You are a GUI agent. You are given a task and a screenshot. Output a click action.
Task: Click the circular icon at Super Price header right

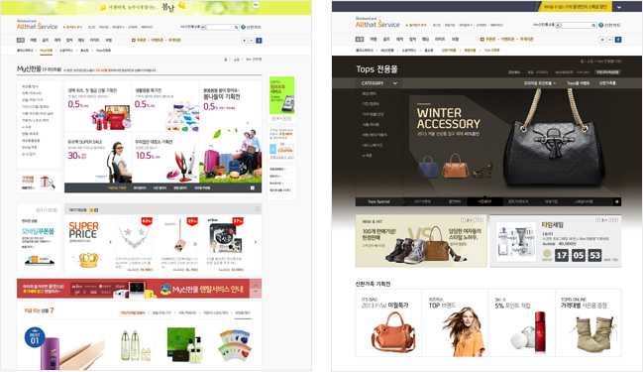pos(258,209)
